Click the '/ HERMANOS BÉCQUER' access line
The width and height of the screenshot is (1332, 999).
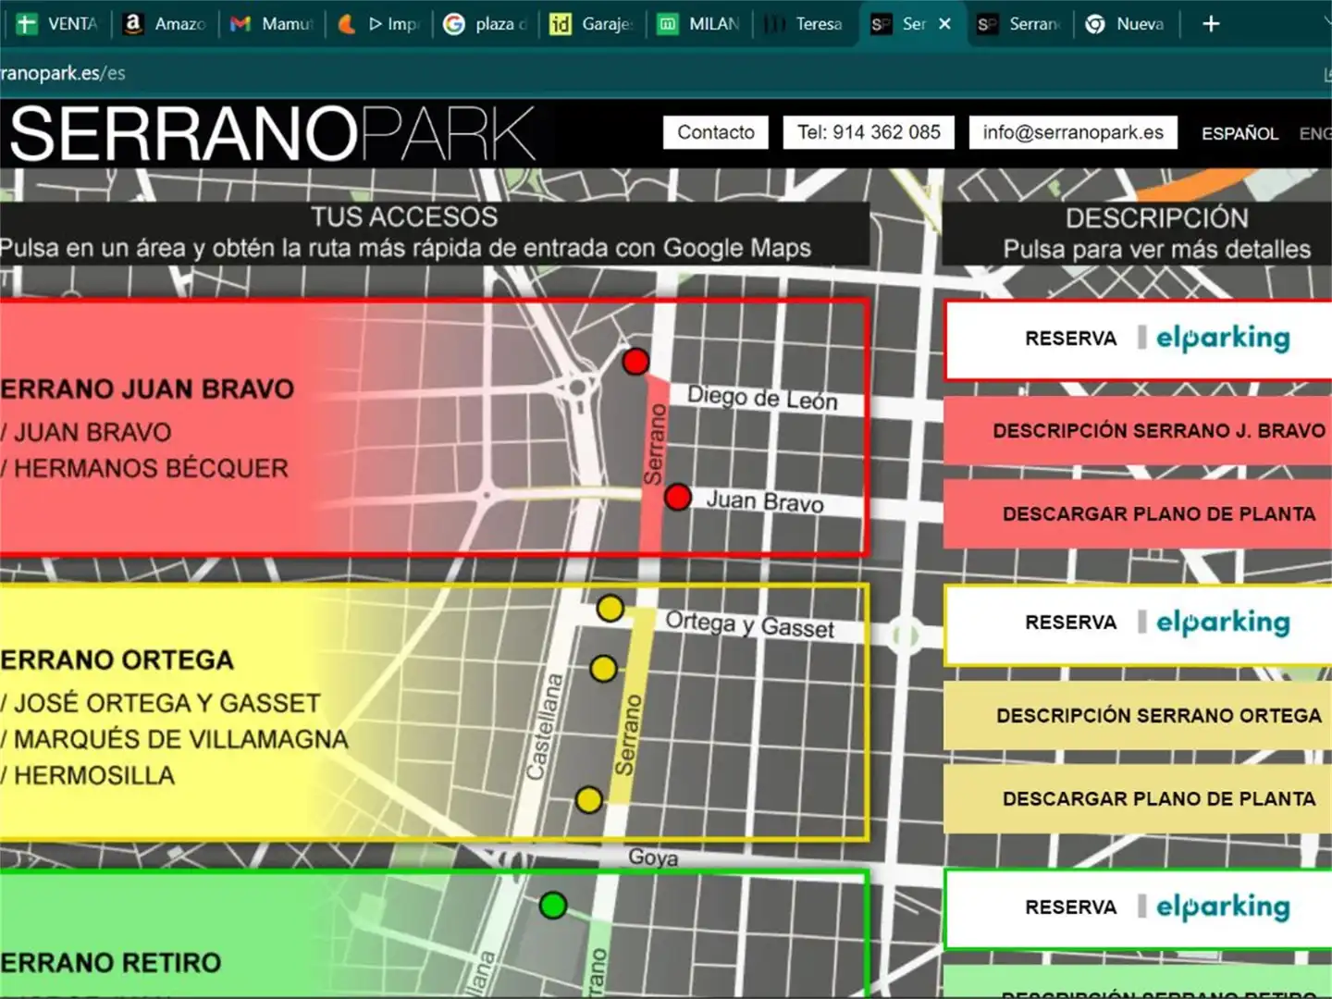(144, 468)
